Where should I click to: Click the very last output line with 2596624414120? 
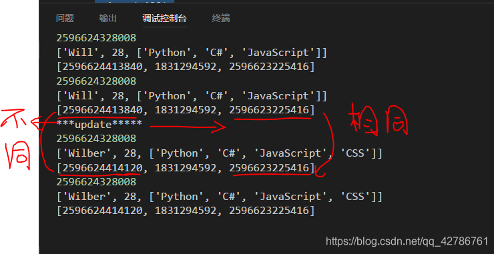click(186, 211)
